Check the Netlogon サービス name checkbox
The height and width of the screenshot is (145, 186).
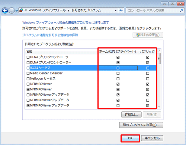point(28,78)
